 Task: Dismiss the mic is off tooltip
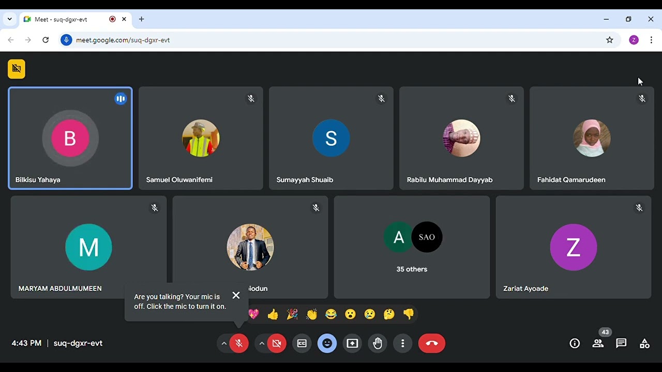[x=236, y=296]
